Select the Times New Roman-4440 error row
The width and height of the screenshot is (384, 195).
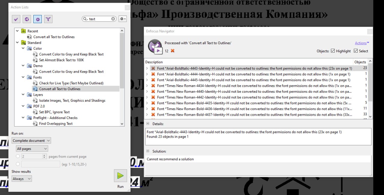point(256,92)
